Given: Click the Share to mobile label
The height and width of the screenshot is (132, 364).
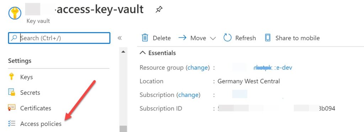Looking at the screenshot, I should point(298,38).
